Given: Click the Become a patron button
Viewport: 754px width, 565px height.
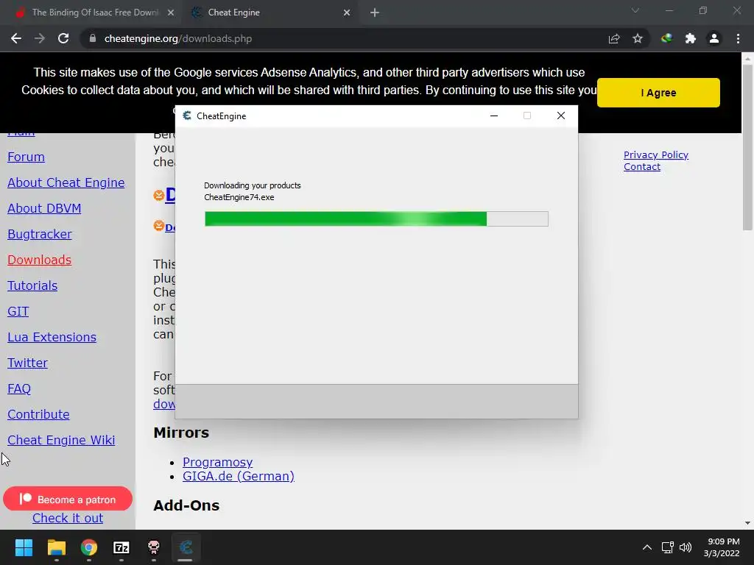Looking at the screenshot, I should 68,499.
